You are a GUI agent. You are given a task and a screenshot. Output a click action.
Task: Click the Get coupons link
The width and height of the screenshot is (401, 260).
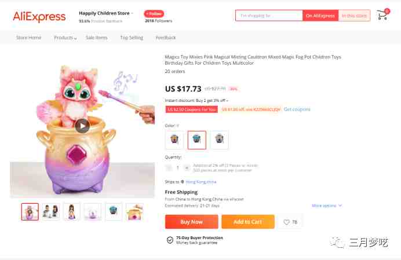297,109
